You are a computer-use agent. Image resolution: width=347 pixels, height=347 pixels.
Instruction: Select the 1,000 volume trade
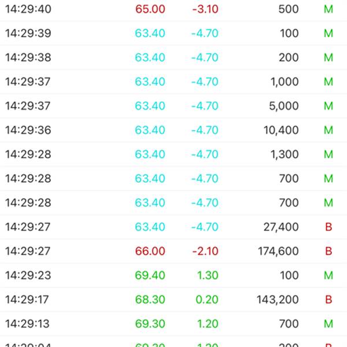285,82
